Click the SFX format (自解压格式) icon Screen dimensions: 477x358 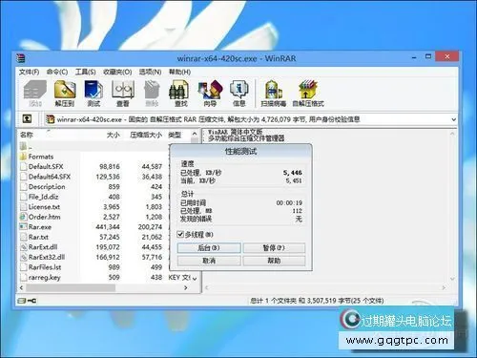pyautogui.click(x=308, y=94)
